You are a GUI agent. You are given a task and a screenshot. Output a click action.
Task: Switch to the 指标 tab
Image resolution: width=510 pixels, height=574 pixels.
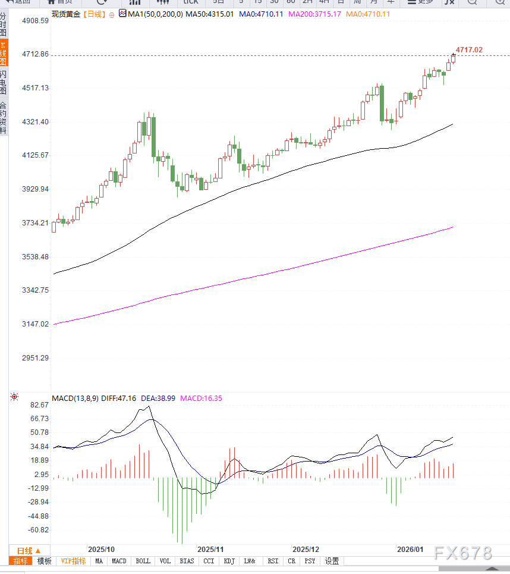point(21,561)
